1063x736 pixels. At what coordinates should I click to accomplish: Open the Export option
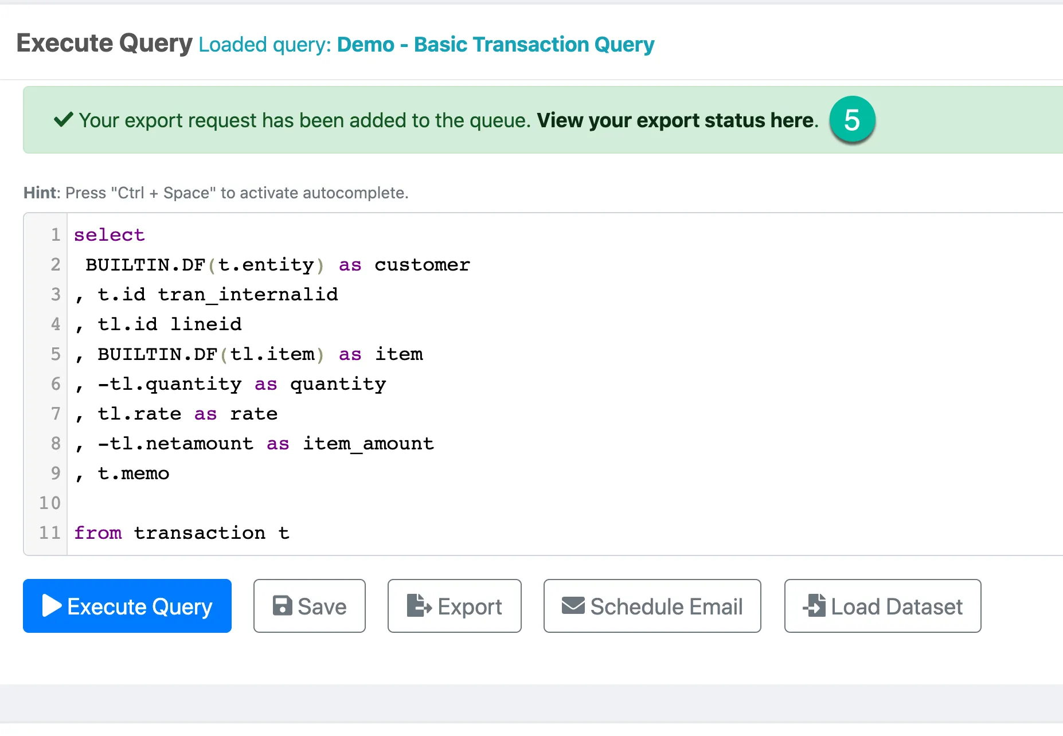click(455, 606)
